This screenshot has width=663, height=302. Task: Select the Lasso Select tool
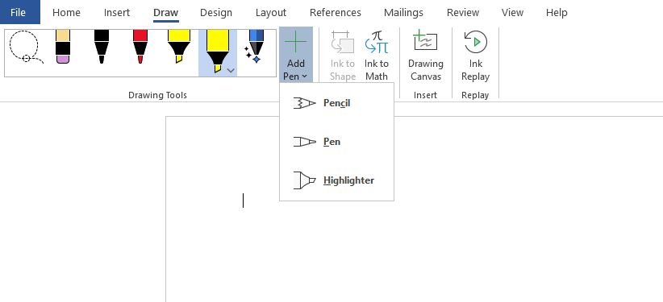click(x=25, y=47)
